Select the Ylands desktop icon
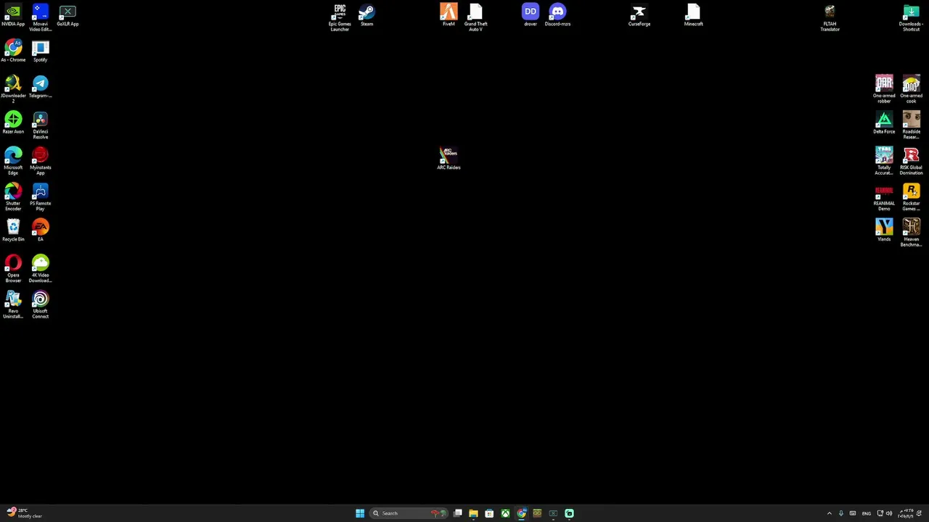The height and width of the screenshot is (522, 929). 884,231
